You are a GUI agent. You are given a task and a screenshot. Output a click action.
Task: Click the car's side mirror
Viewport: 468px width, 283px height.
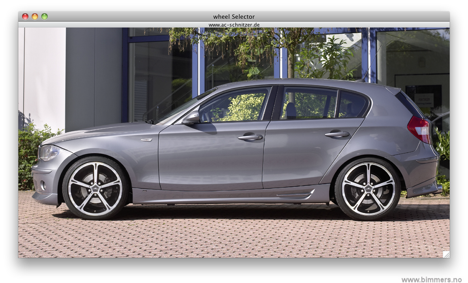tap(191, 118)
